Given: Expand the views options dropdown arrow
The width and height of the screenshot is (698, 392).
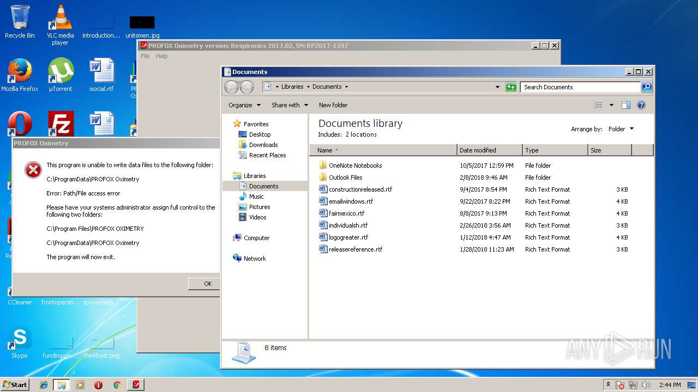Looking at the screenshot, I should point(611,105).
